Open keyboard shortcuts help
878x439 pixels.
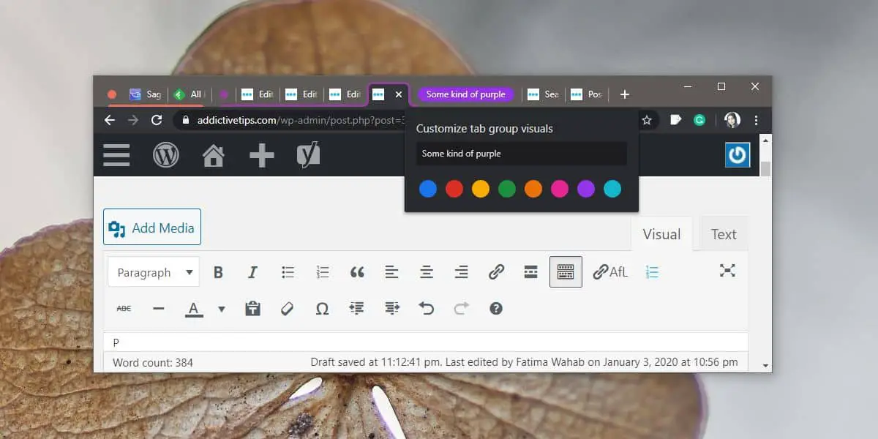[x=496, y=309]
